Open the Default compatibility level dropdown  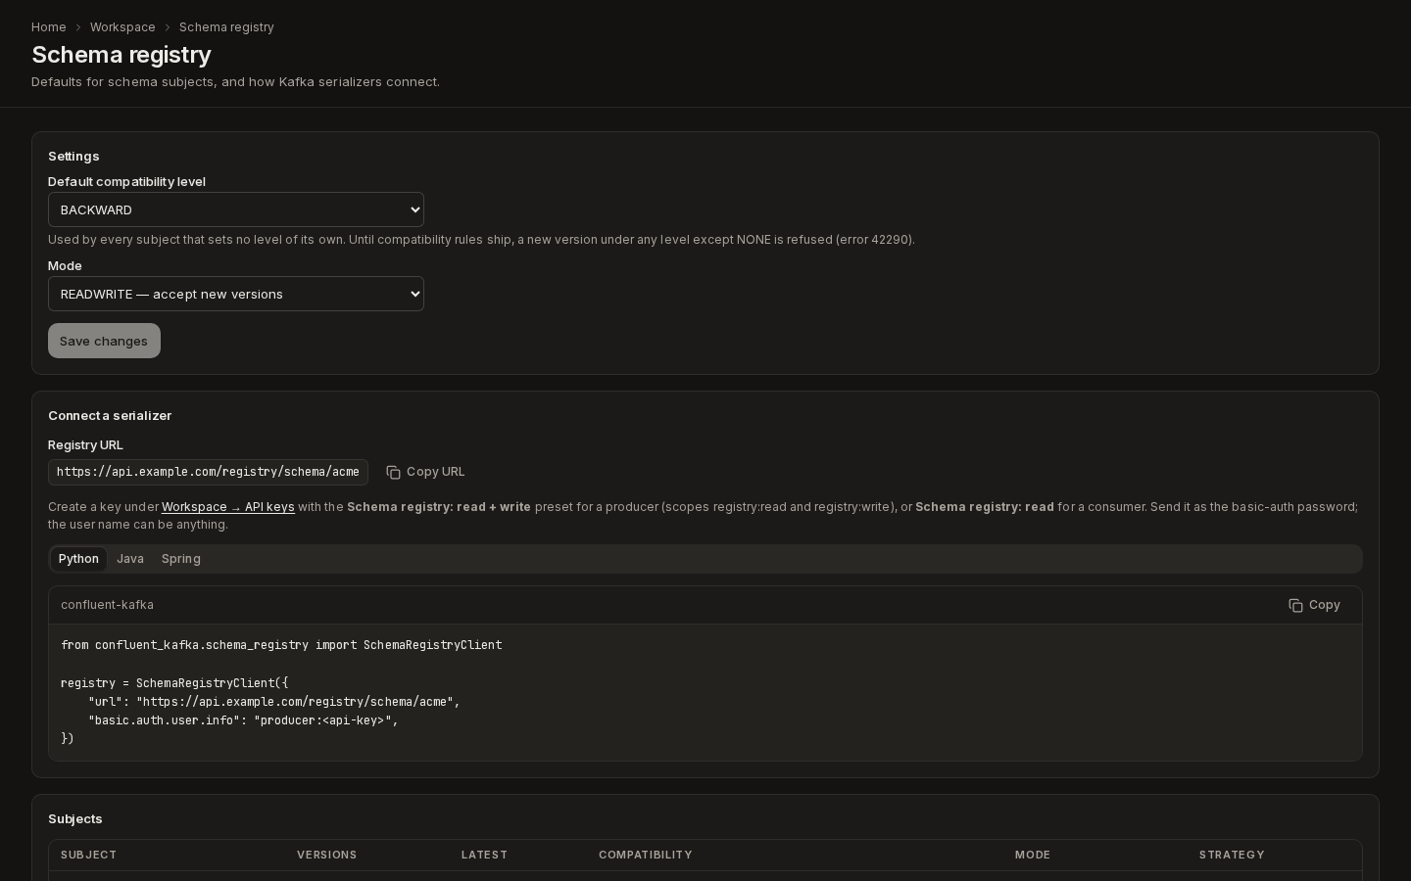tap(236, 209)
